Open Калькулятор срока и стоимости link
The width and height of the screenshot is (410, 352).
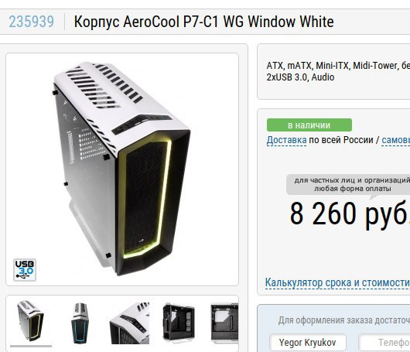[x=337, y=283]
